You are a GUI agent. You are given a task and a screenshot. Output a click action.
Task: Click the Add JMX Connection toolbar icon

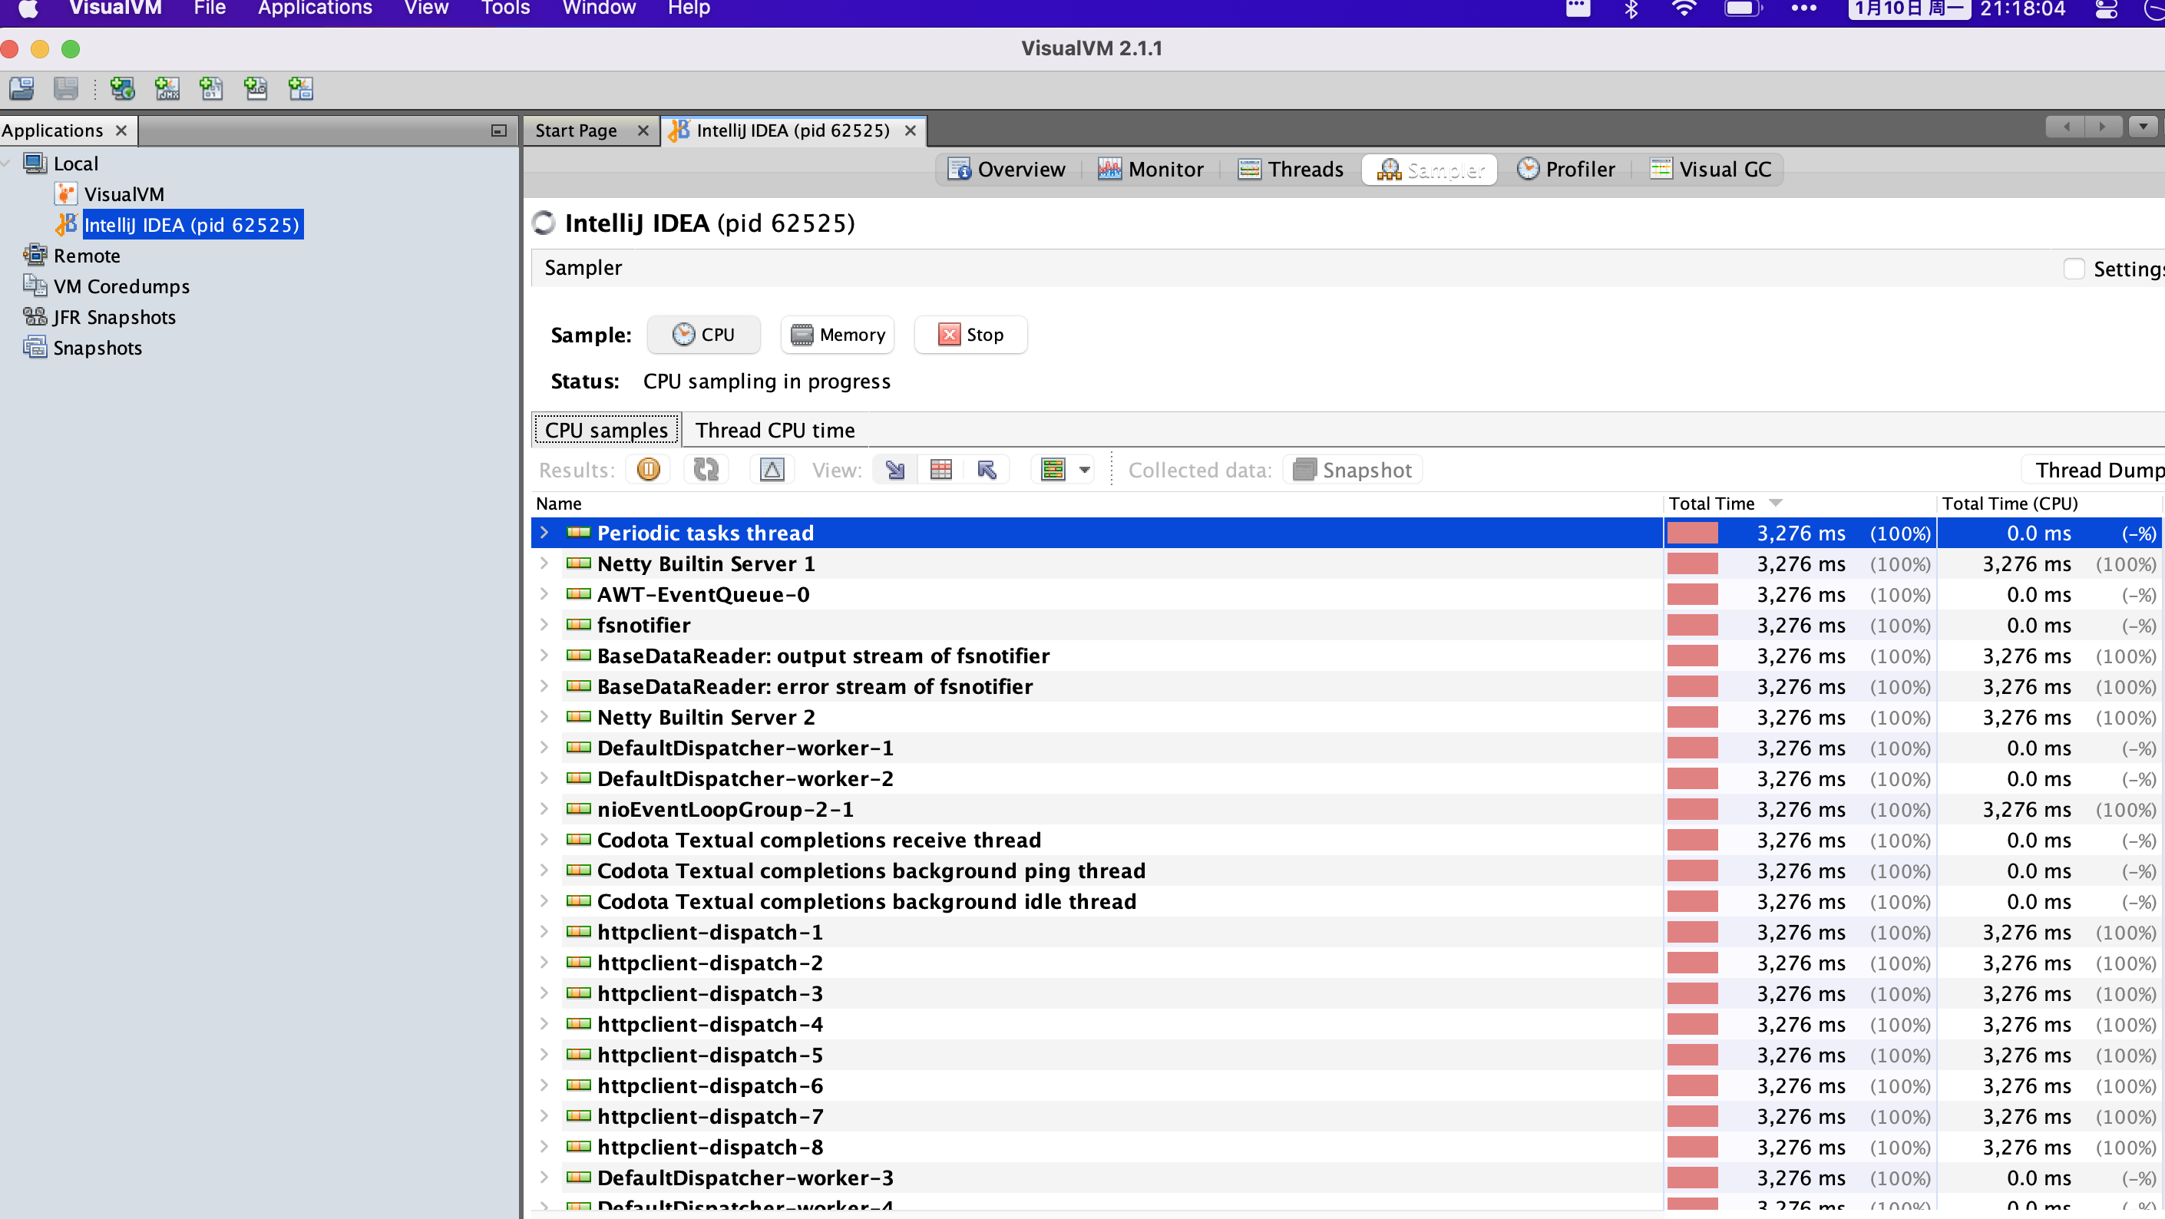tap(167, 88)
